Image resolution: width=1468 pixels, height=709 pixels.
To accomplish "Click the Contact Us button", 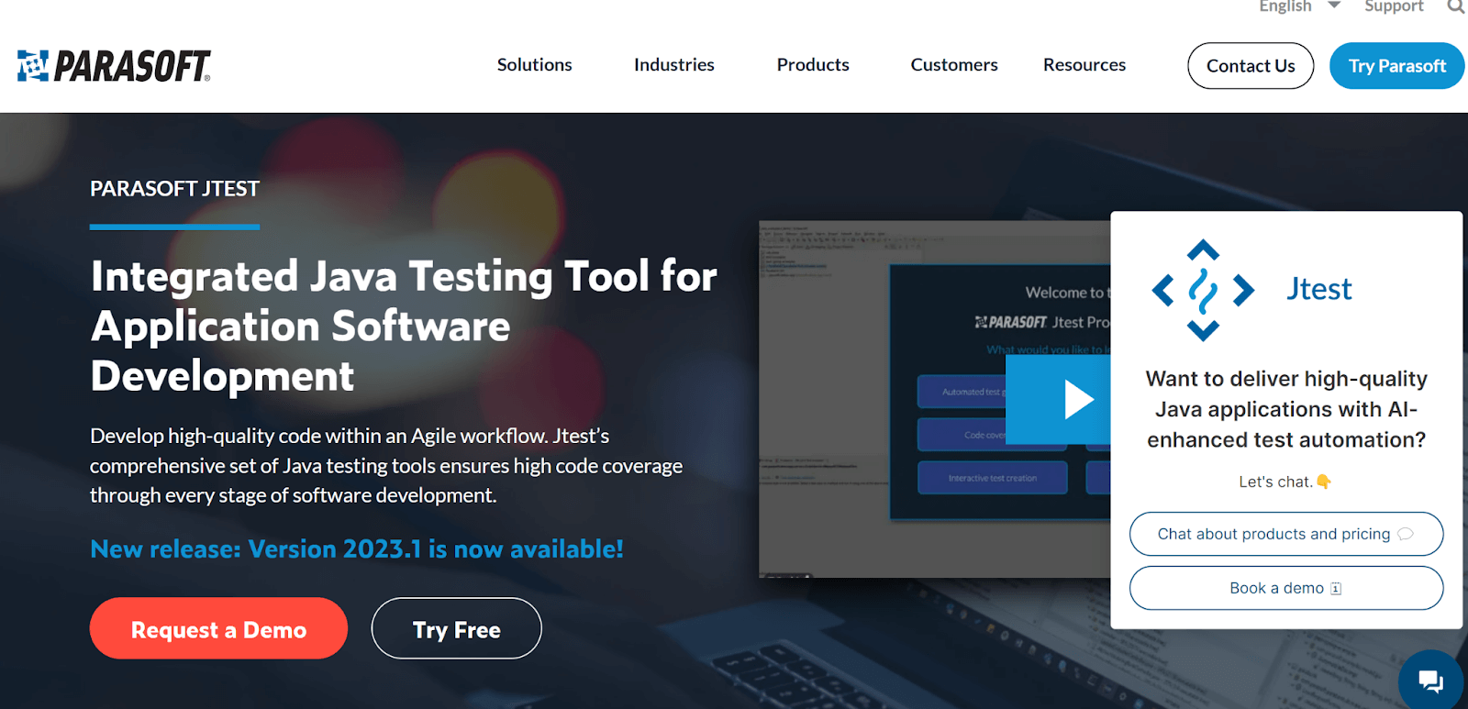I will coord(1251,66).
